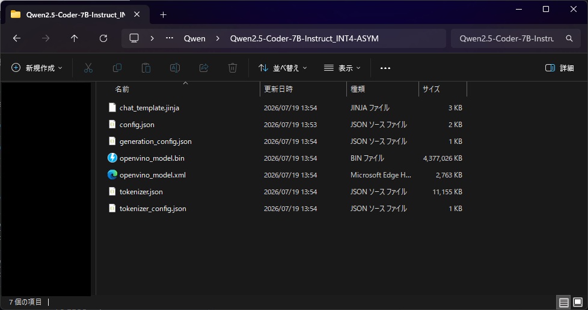Select the tokenizer_config.json file icon
The height and width of the screenshot is (310, 588).
click(112, 208)
